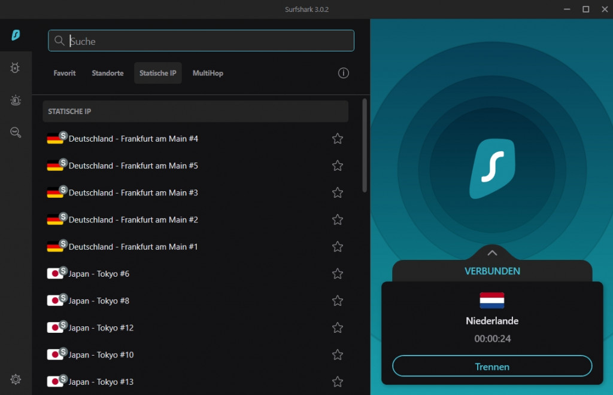Viewport: 613px width, 395px height.
Task: Open the CleanWeb bug icon in sidebar
Action: coord(16,68)
